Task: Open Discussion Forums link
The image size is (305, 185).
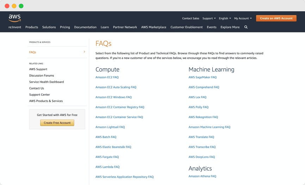Action: pyautogui.click(x=42, y=75)
